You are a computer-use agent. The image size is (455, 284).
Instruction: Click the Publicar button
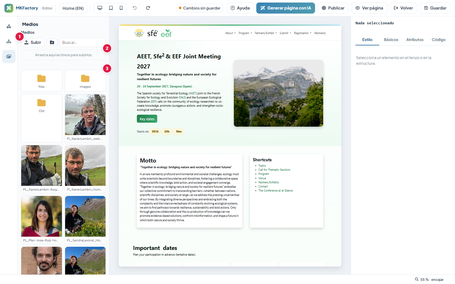click(x=333, y=8)
